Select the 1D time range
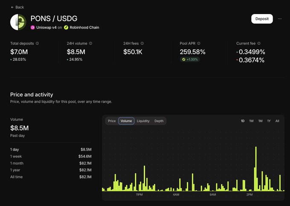The height and width of the screenshot is (206, 290). pos(243,121)
